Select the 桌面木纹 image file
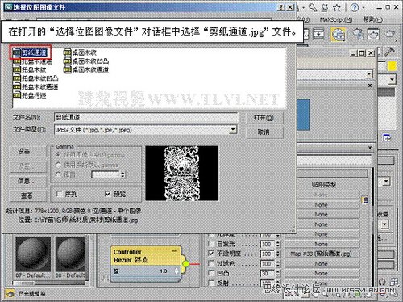This screenshot has height=302, width=403. 80,52
